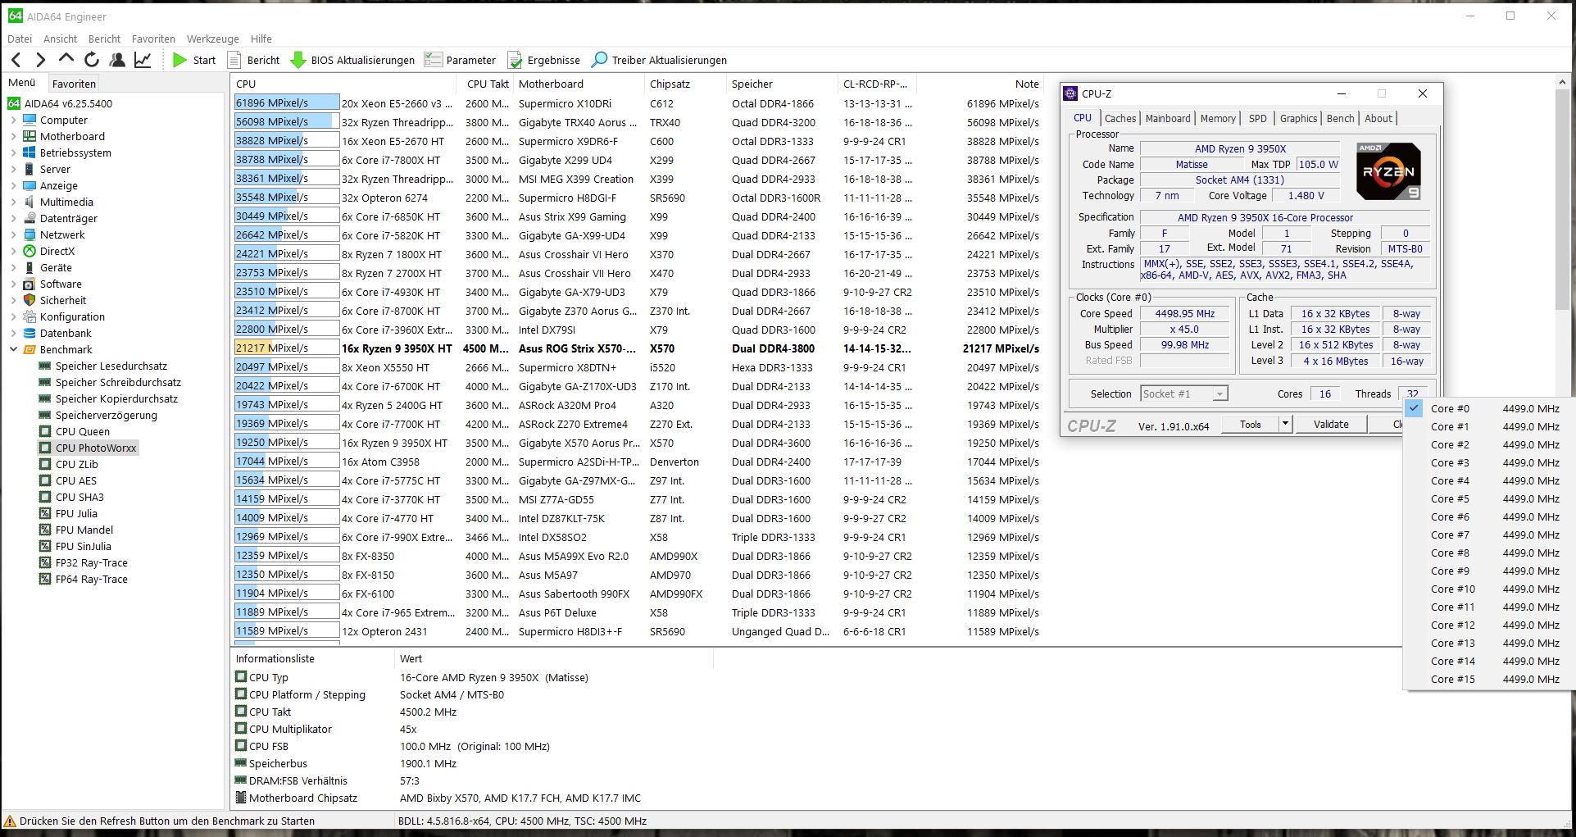Open FPU Julia benchmark
The width and height of the screenshot is (1576, 837).
click(76, 513)
